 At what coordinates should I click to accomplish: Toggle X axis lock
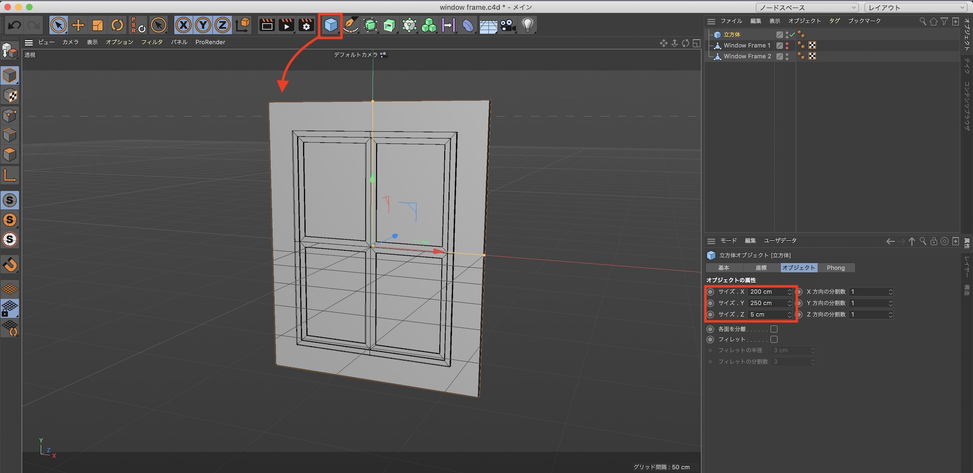point(183,25)
